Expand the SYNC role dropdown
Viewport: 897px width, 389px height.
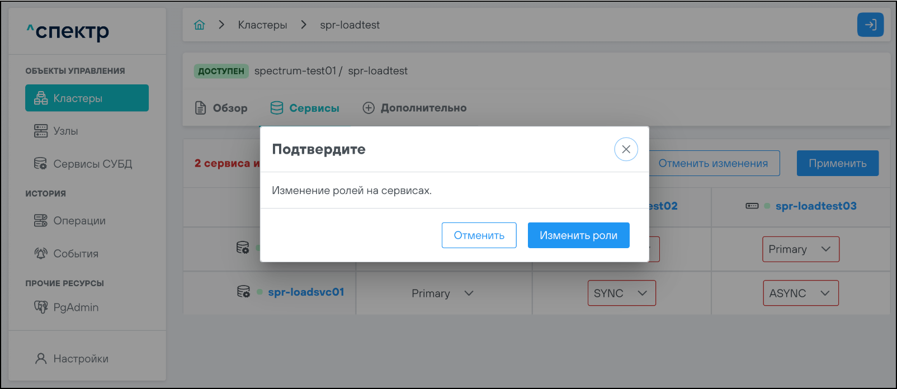click(x=621, y=293)
